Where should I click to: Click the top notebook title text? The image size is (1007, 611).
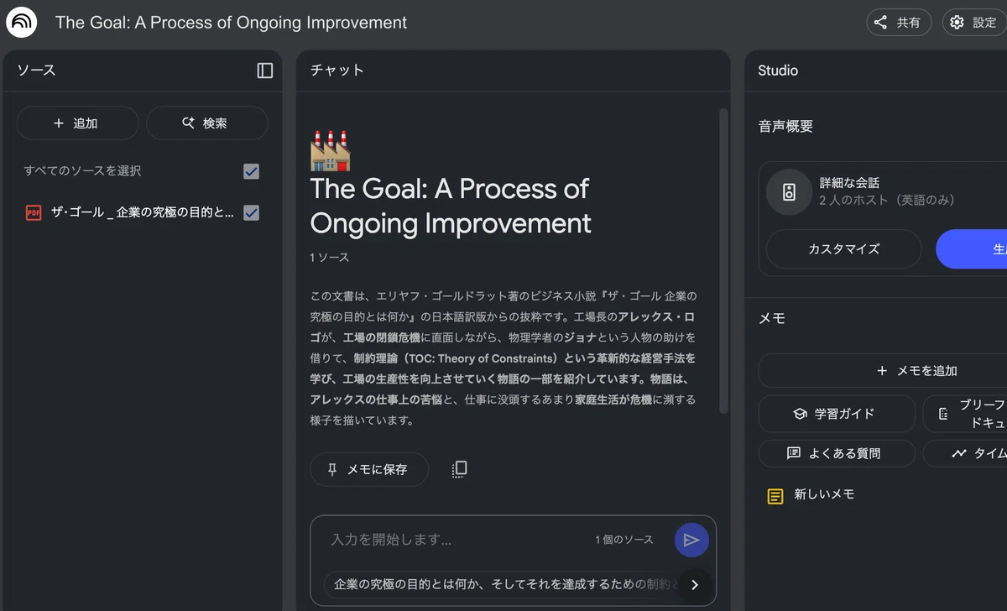tap(231, 23)
